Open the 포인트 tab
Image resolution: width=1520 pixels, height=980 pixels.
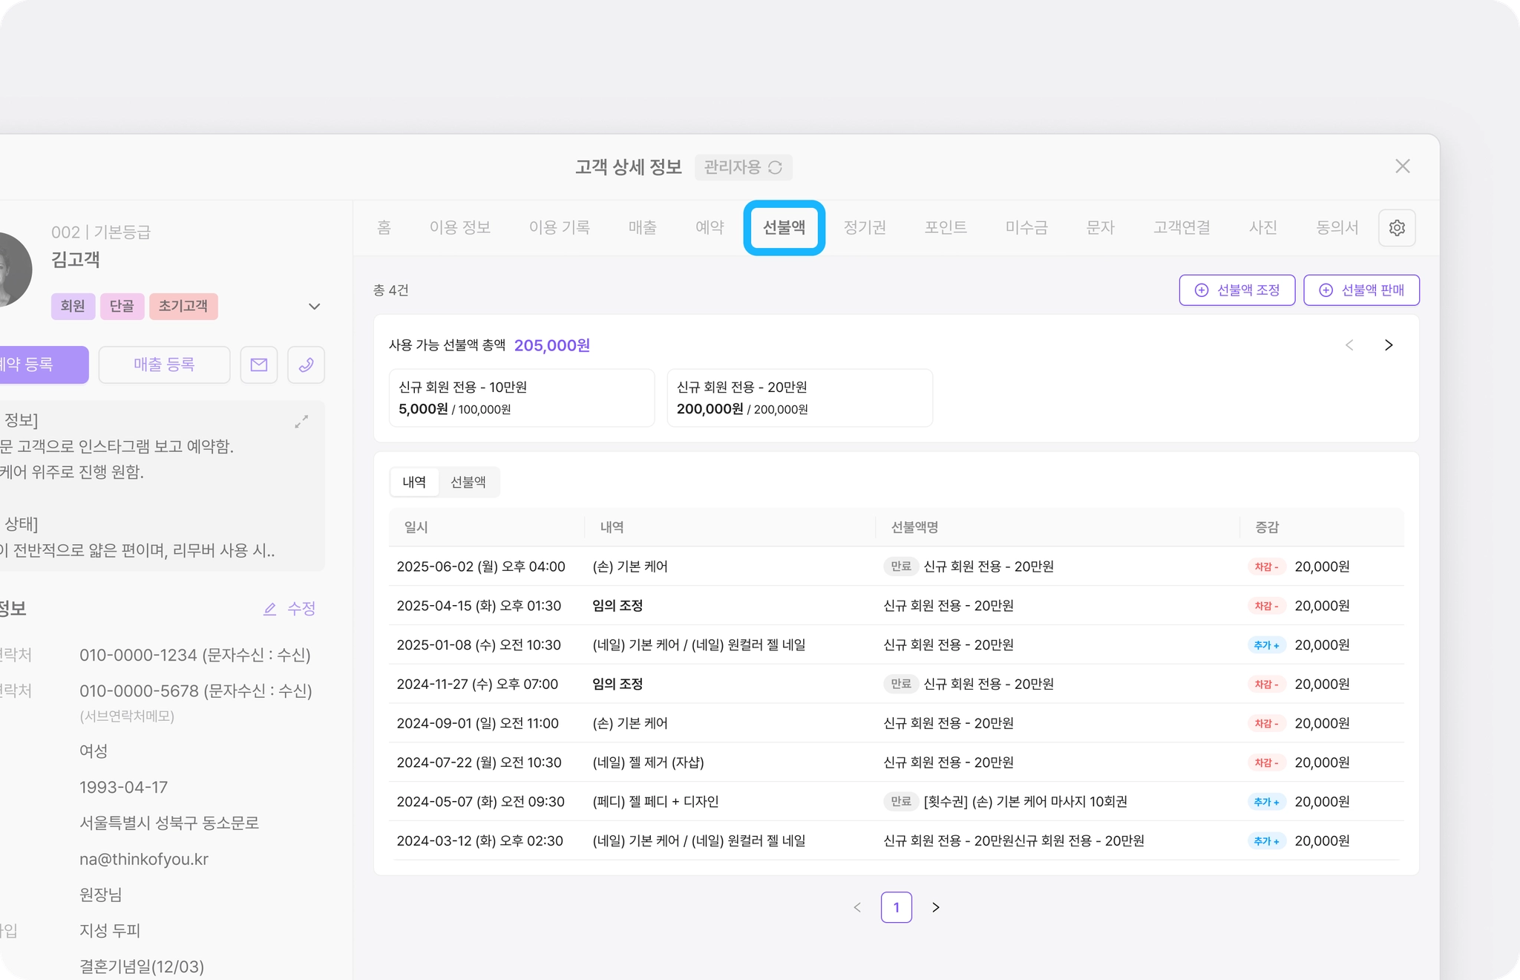tap(946, 227)
